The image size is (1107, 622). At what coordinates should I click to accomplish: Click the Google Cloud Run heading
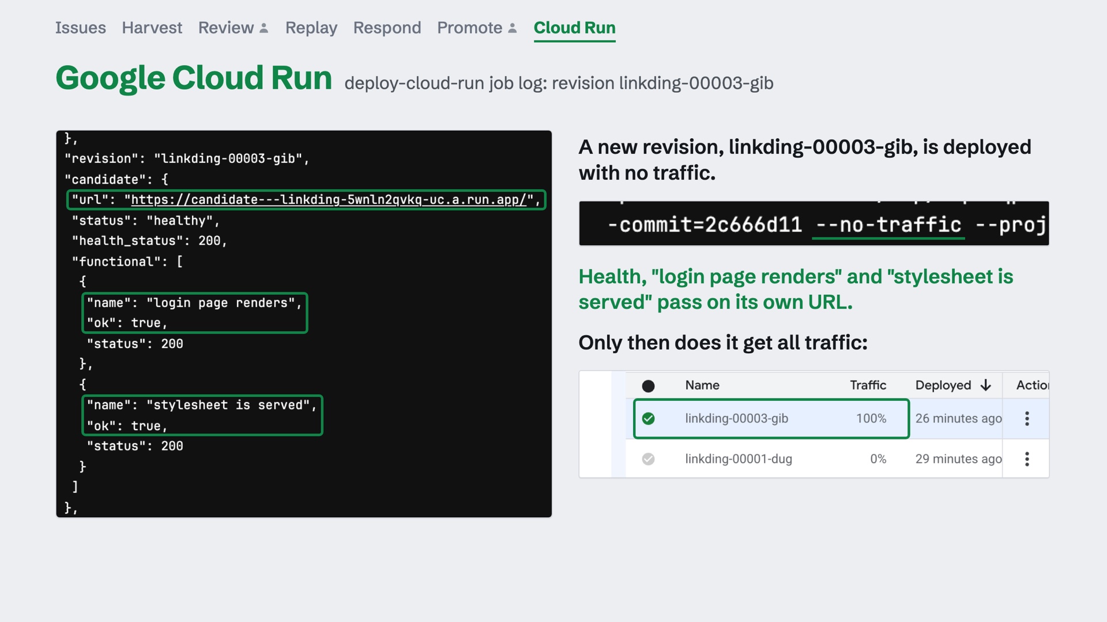click(x=194, y=78)
